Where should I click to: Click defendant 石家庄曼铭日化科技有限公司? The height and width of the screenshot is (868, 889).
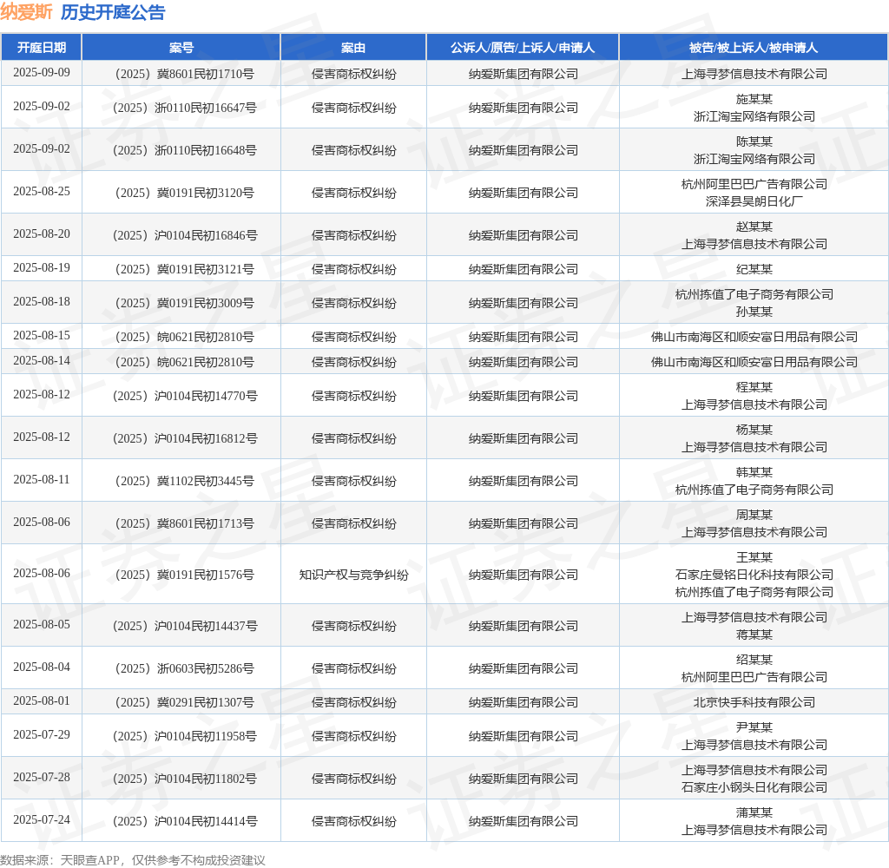[x=754, y=575]
